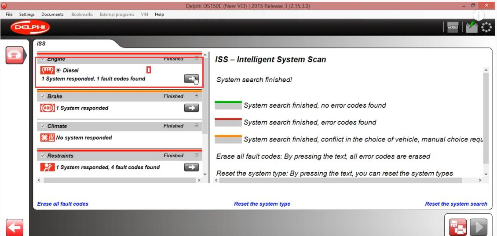Click orange legend bar for vehicle conflict
This screenshot has width=497, height=236.
pos(228,139)
